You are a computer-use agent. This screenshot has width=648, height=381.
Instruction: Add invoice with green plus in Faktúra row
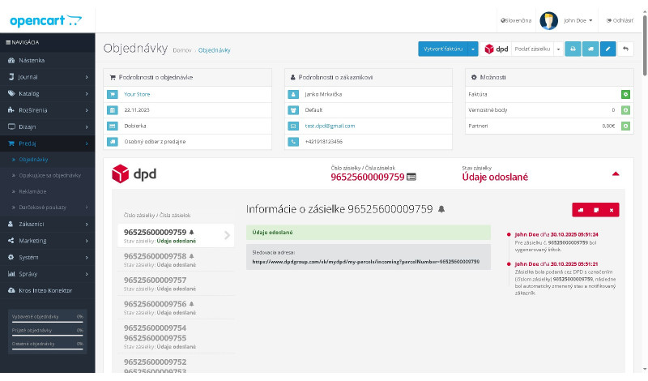point(625,95)
